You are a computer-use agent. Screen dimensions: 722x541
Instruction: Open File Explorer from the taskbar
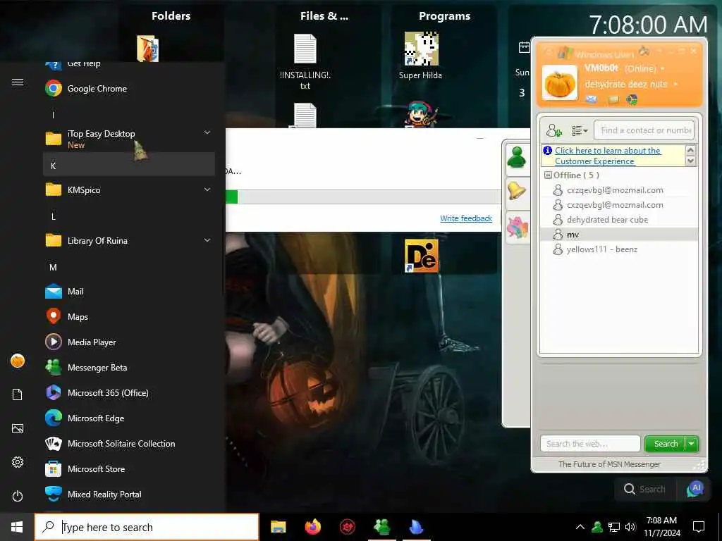[x=278, y=527]
